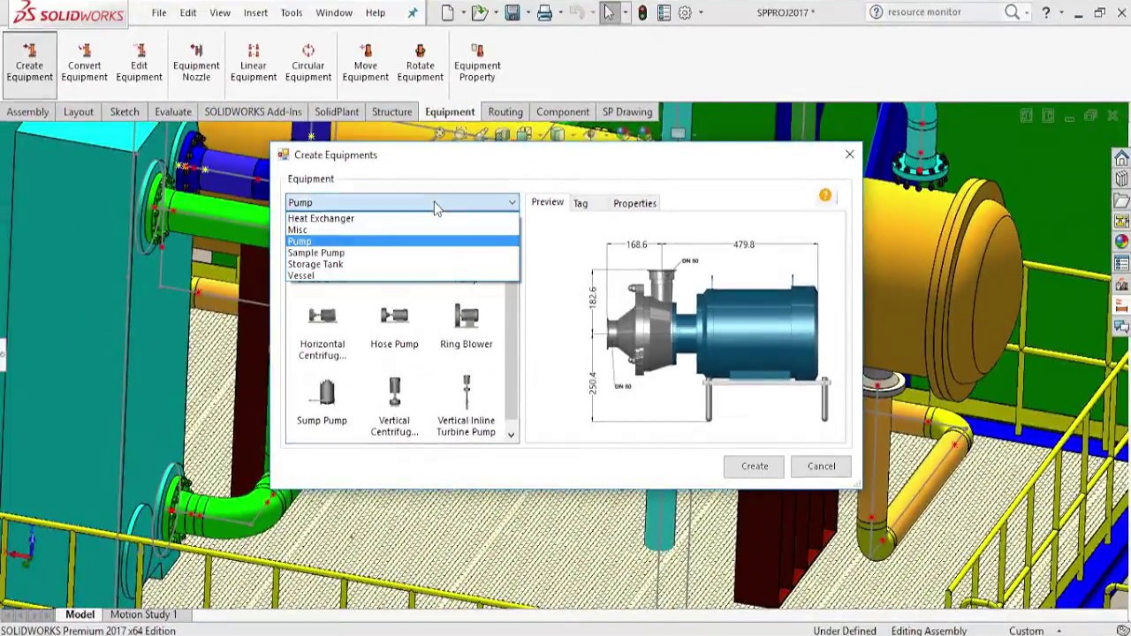This screenshot has width=1131, height=636.
Task: Open Equipment Property from the ribbon
Action: coord(477,62)
